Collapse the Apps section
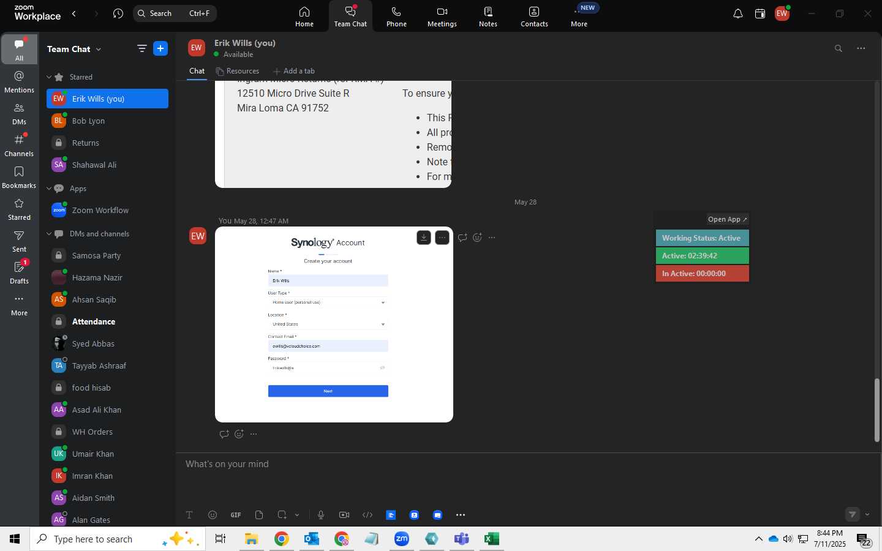Image resolution: width=882 pixels, height=551 pixels. pyautogui.click(x=49, y=189)
